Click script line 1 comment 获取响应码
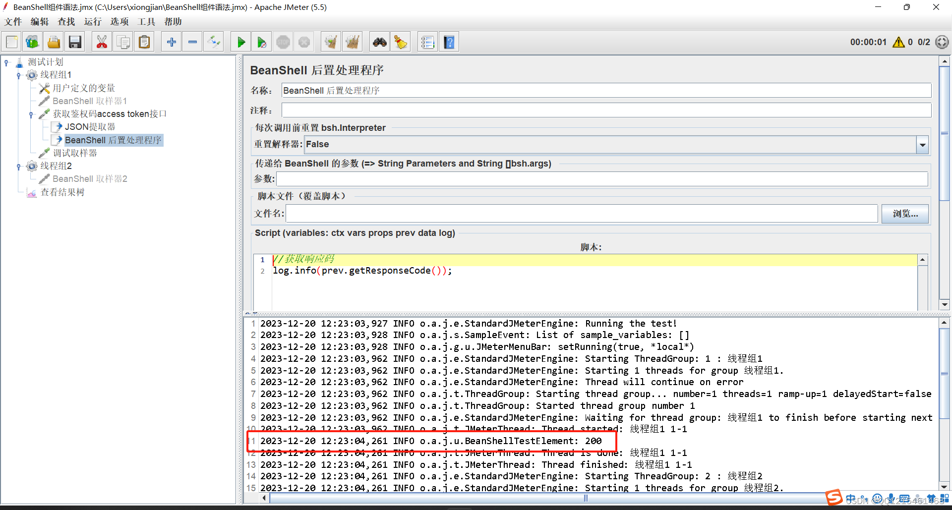This screenshot has width=952, height=510. tap(303, 259)
